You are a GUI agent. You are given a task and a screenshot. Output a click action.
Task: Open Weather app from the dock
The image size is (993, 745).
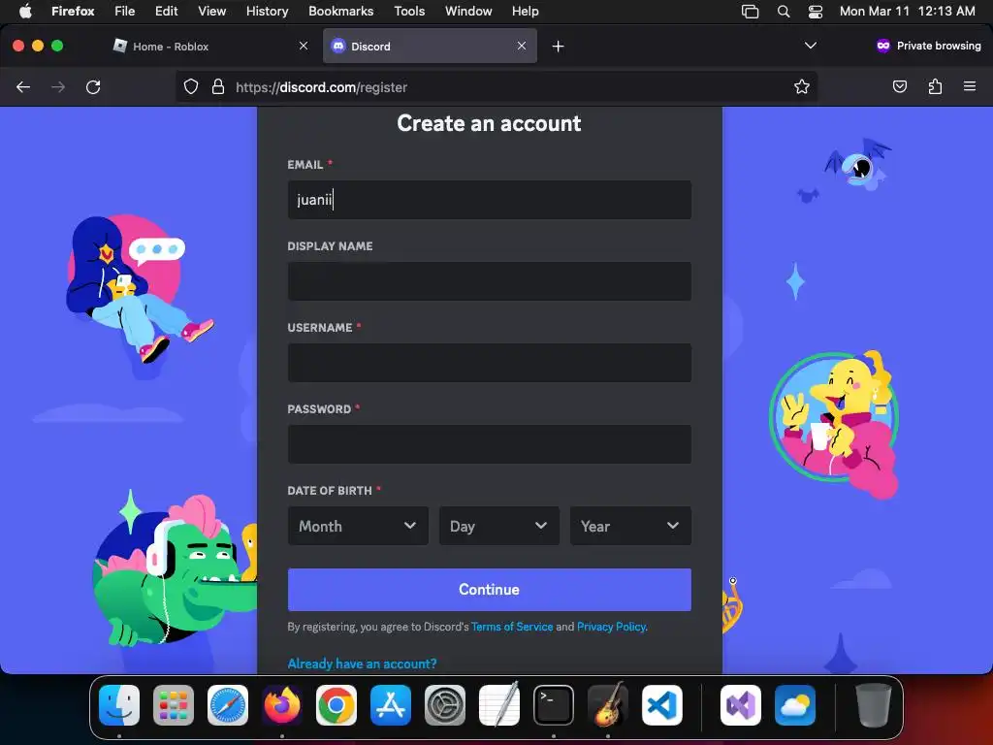[795, 705]
